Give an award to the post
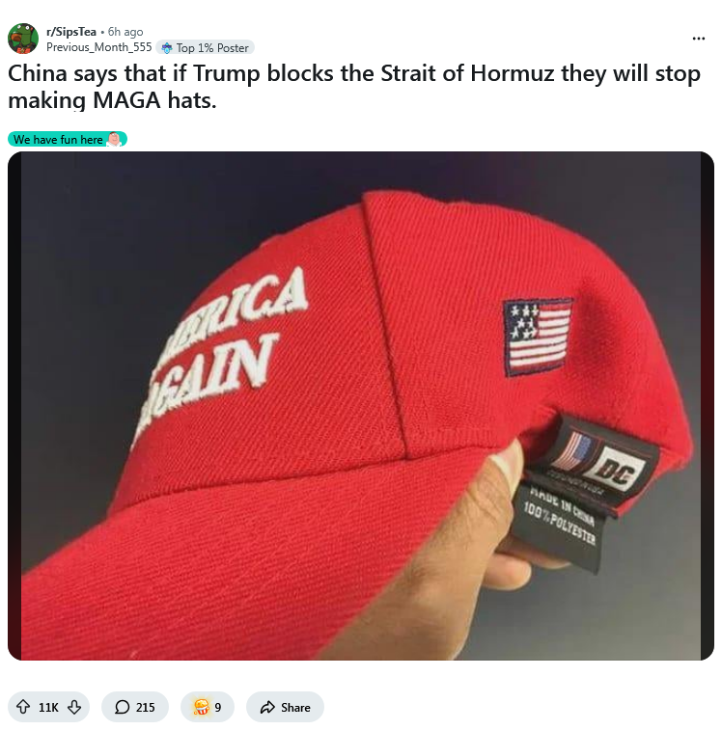 [208, 707]
